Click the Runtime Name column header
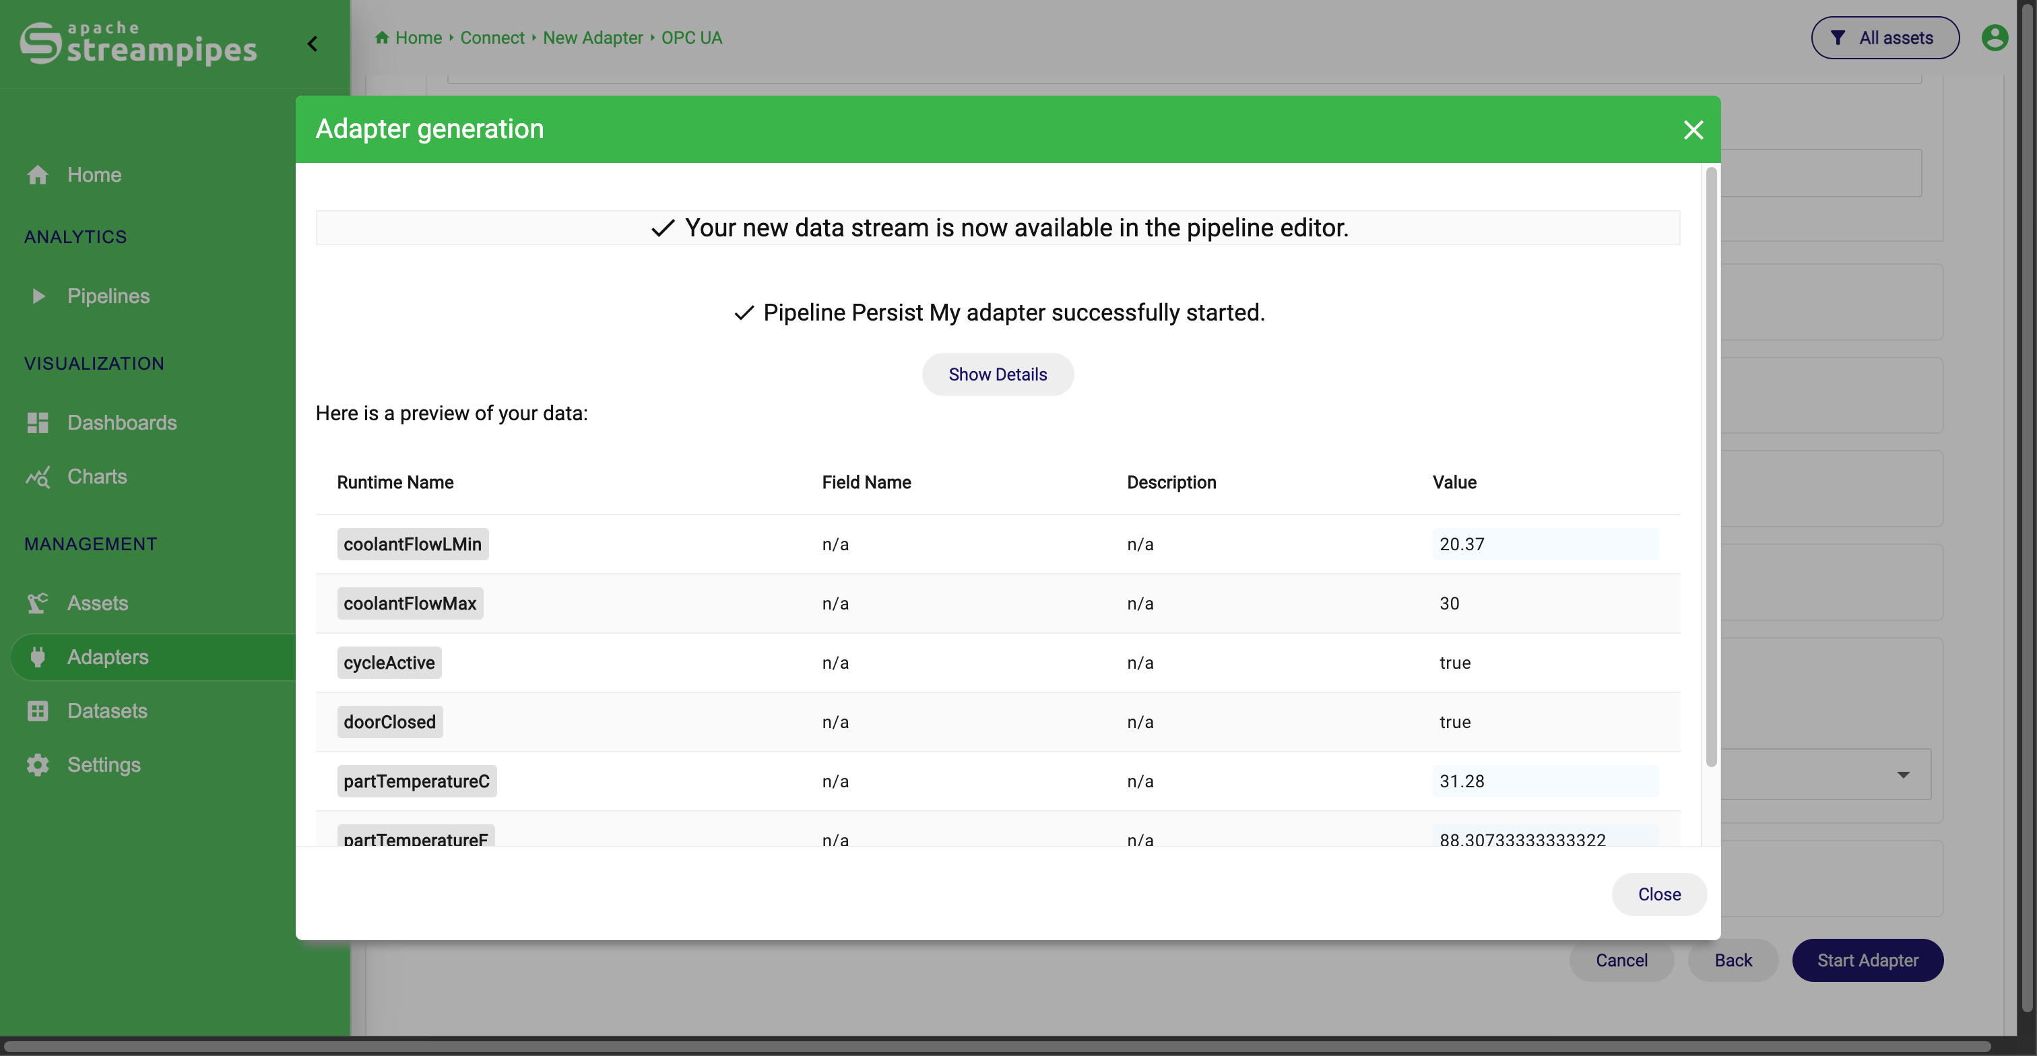The width and height of the screenshot is (2037, 1056). tap(395, 482)
